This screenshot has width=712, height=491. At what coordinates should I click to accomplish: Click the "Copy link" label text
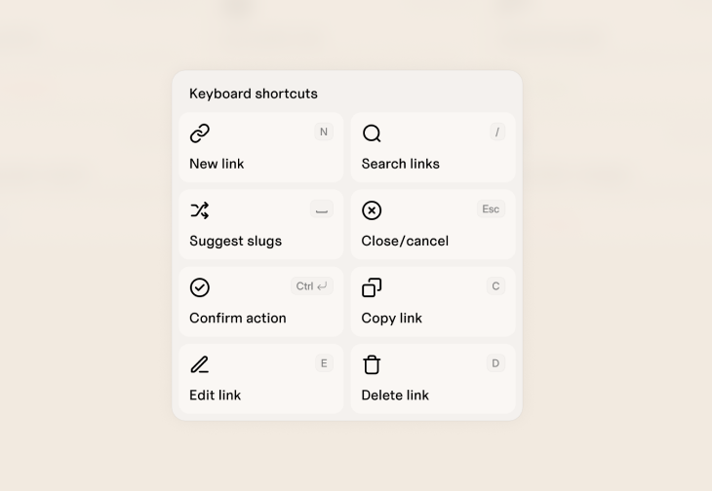391,318
